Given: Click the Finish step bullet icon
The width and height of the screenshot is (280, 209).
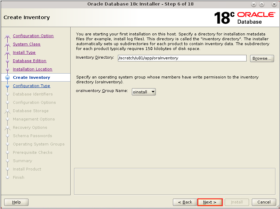Looking at the screenshot, I should [x=8, y=177].
